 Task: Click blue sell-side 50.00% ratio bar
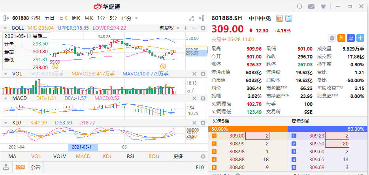tap(328, 129)
